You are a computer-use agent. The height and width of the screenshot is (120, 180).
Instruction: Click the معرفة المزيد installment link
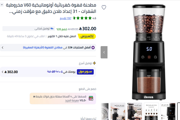(x=72, y=100)
